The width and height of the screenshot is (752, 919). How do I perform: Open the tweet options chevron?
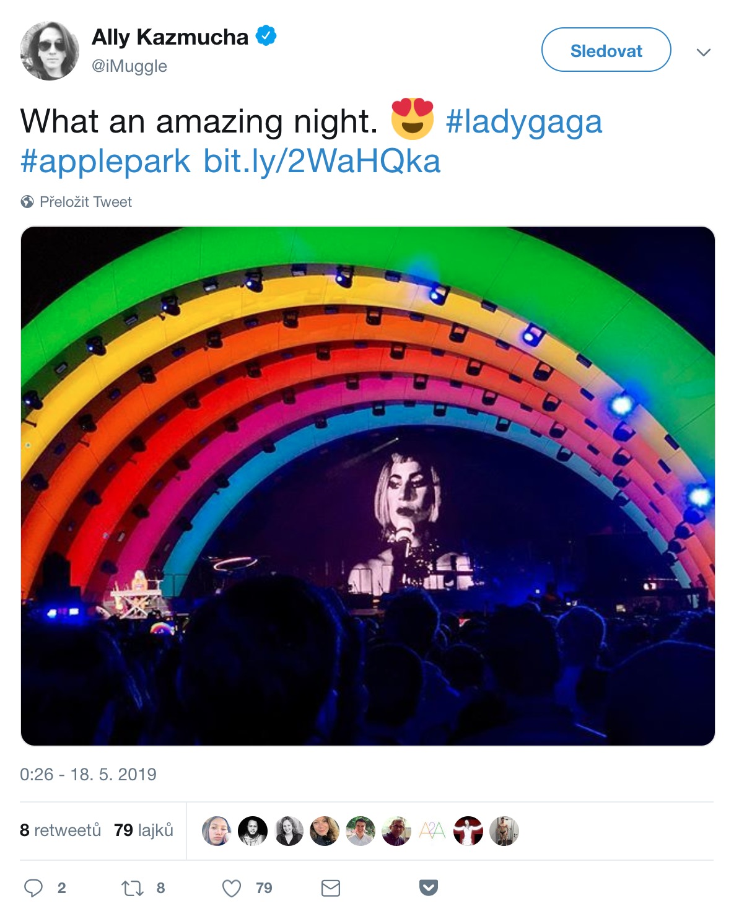[x=703, y=51]
